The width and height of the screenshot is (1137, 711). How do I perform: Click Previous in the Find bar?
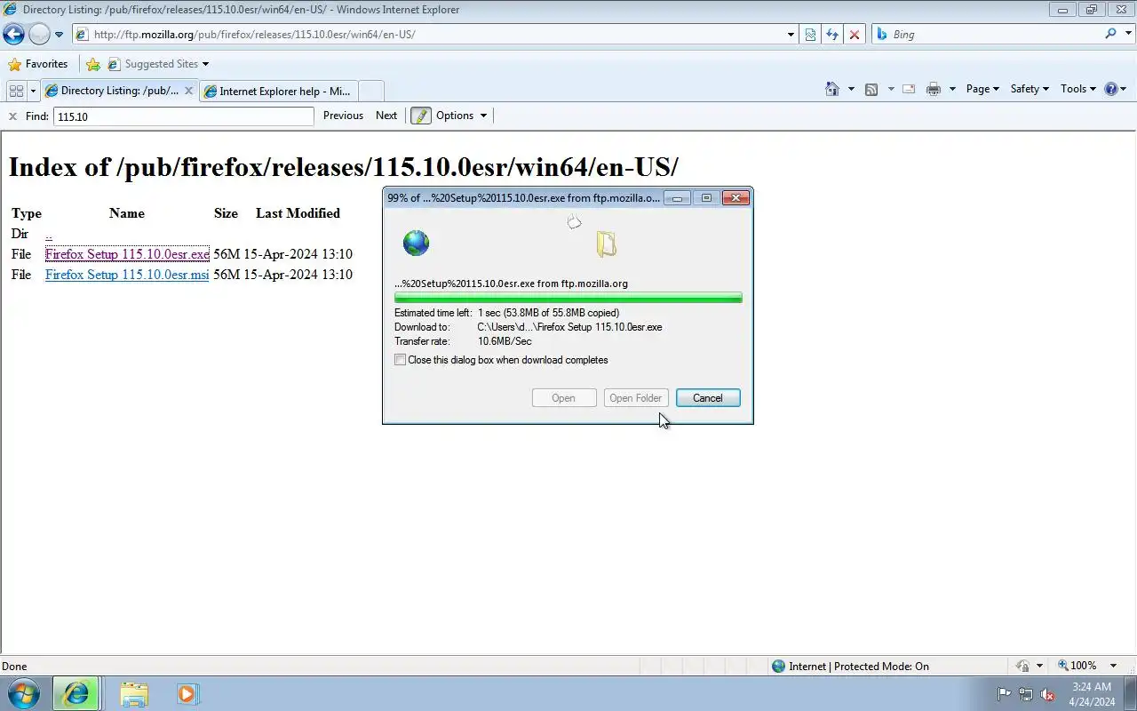click(343, 116)
